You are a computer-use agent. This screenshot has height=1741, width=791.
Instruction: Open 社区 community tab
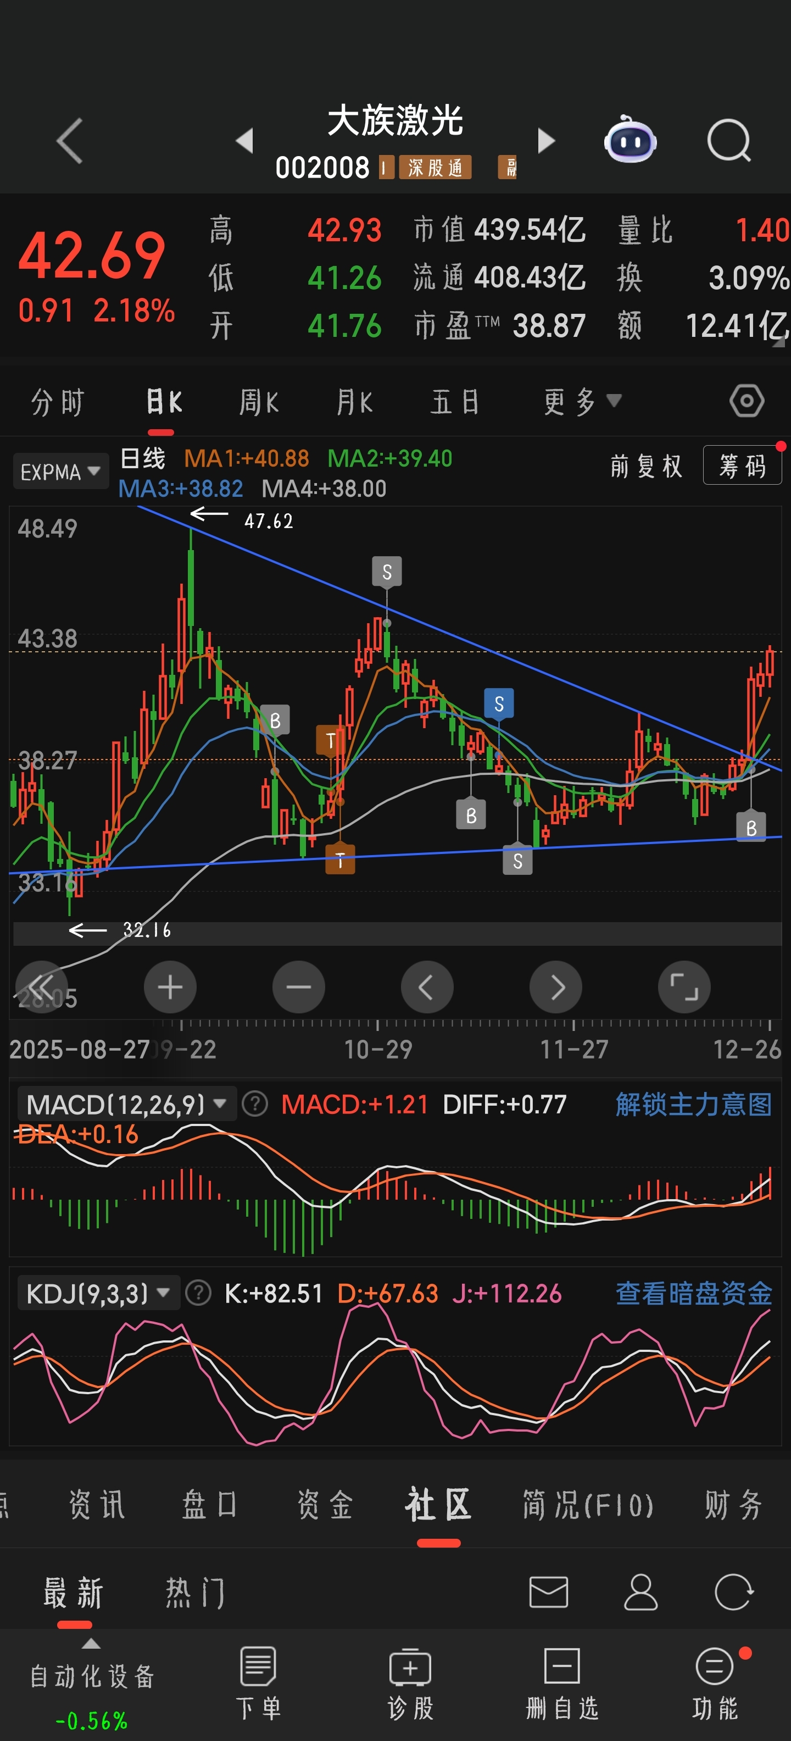point(438,1505)
